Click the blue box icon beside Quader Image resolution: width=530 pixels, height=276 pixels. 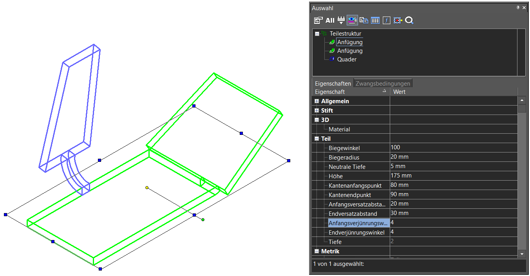coord(332,59)
